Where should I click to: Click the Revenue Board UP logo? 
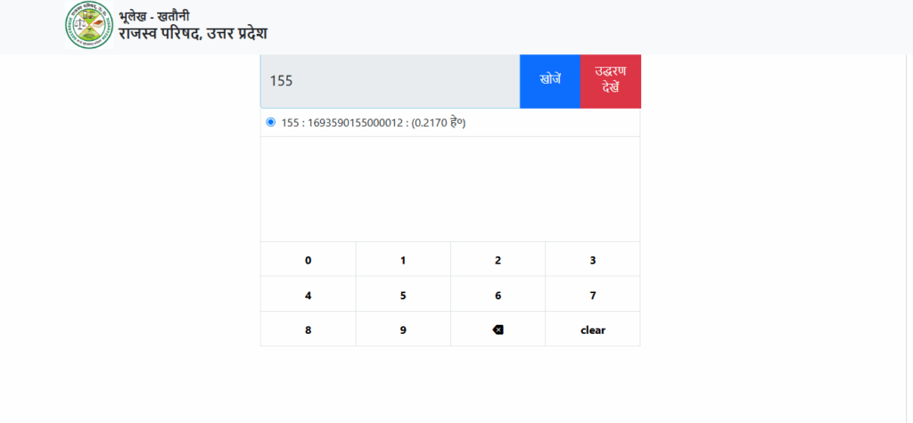coord(89,25)
